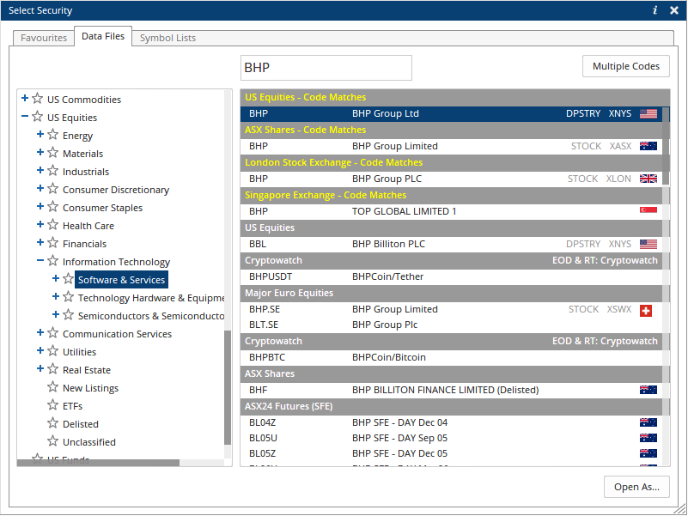Click UK flag on BHP Group PLC row
Image resolution: width=688 pixels, height=516 pixels.
(648, 179)
